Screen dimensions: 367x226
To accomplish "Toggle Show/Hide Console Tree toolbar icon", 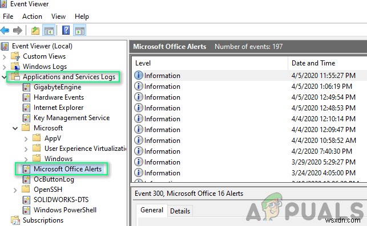I will click(x=49, y=30).
